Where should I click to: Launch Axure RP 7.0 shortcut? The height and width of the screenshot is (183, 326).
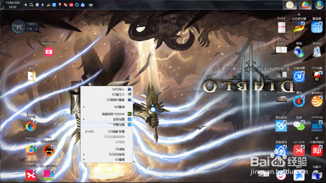[49, 175]
